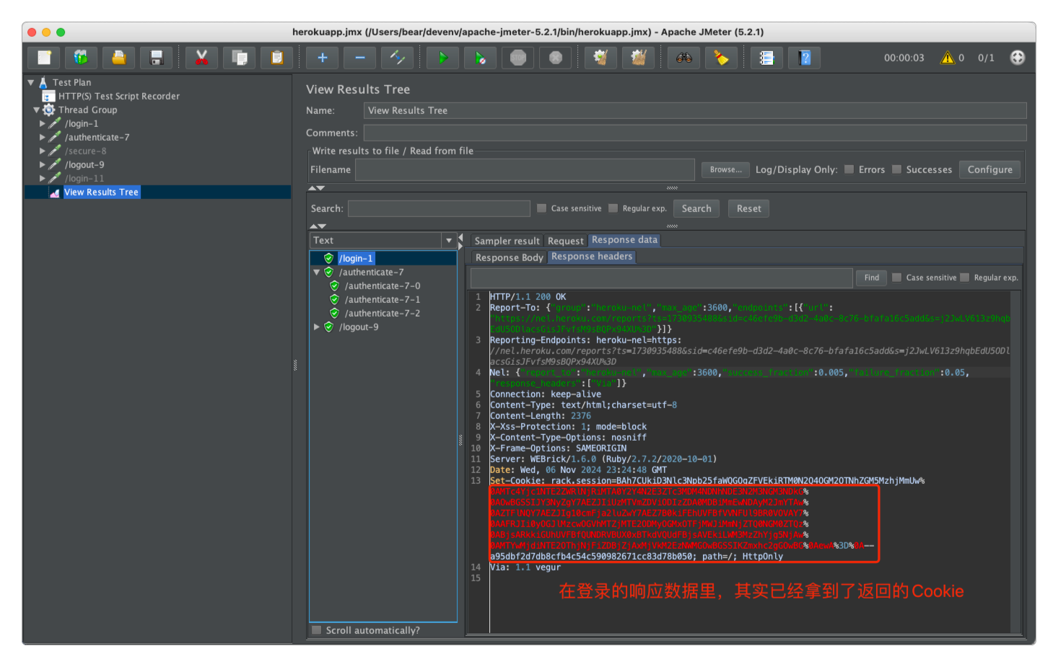Click the Clear results broom icon
1058x667 pixels.
[600, 58]
